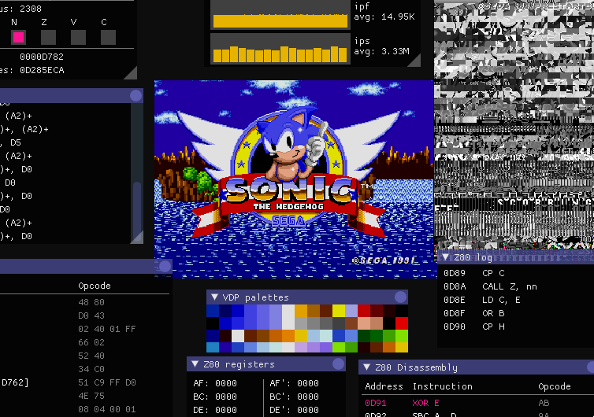Click the opcode bytes 4E 75

point(91,396)
